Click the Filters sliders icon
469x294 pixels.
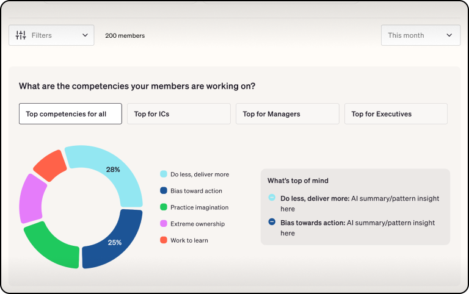click(21, 35)
